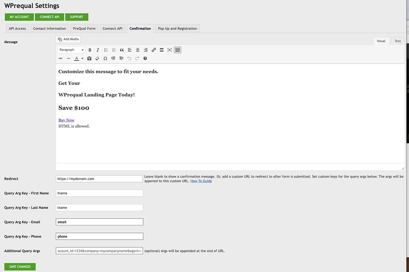Apply strikethrough formatting
409x272 pixels.
(61, 58)
